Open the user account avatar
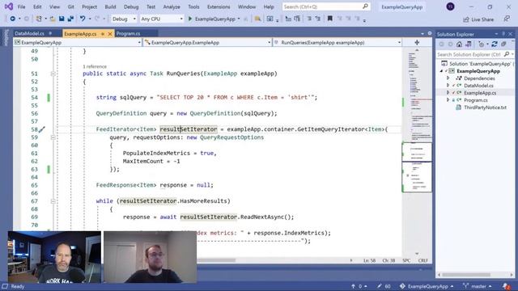 [450, 6]
